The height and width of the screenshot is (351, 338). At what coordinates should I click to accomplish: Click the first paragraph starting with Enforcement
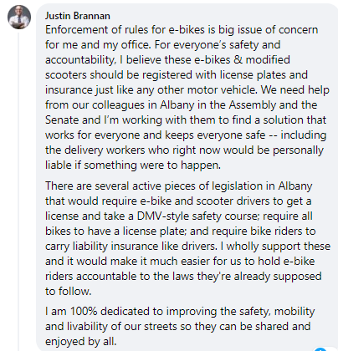pos(187,97)
